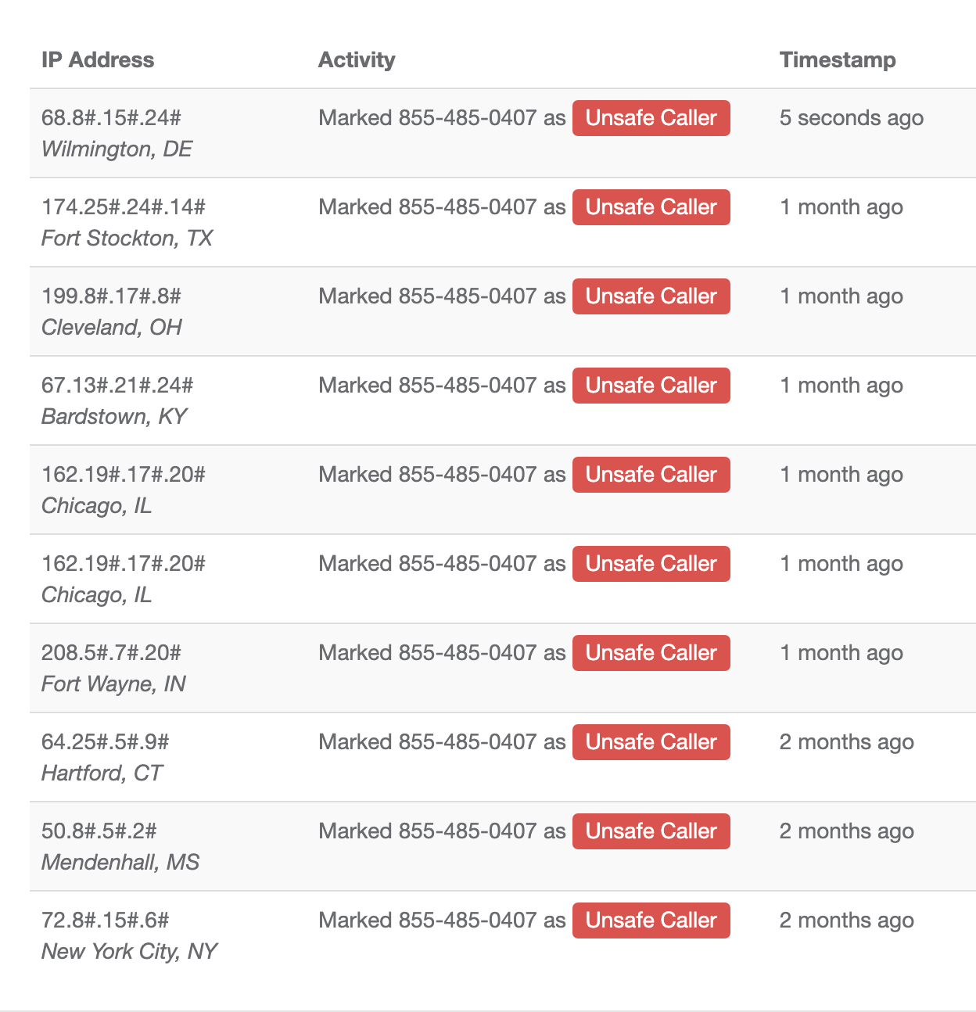Click IP address 68.8#.15#.24#
This screenshot has height=1012, width=976.
coord(111,118)
